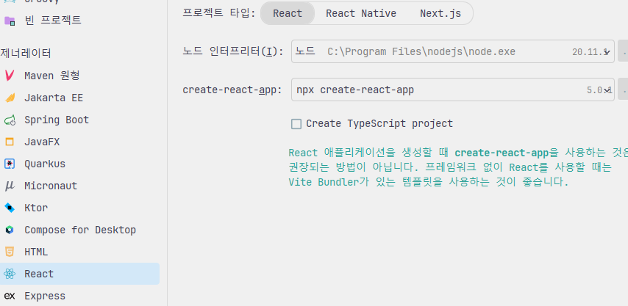Enable Create TypeScript project checkbox
628x306 pixels.
click(296, 124)
